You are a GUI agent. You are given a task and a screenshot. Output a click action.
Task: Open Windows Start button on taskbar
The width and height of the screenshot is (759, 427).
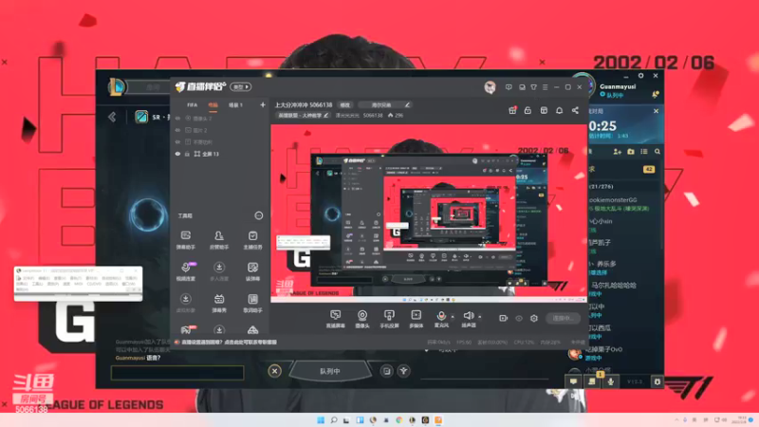321,419
